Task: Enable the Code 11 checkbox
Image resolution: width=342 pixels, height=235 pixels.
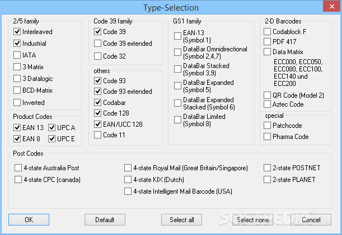Action: [98, 135]
